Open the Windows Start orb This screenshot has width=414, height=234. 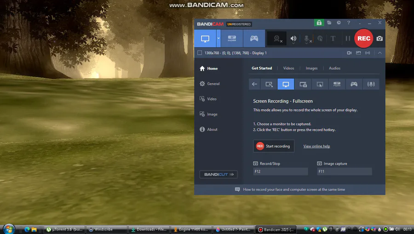point(9,229)
